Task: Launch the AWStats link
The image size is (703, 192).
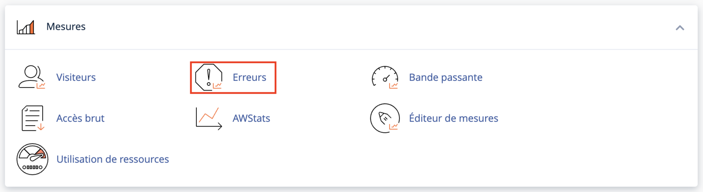Action: click(251, 118)
